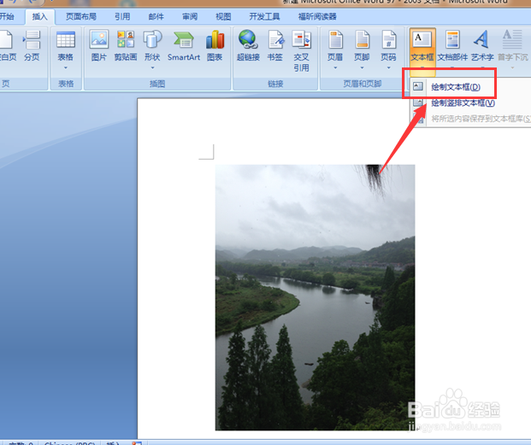
Task: Open the 艺术字 WordArt gallery
Action: pyautogui.click(x=482, y=45)
